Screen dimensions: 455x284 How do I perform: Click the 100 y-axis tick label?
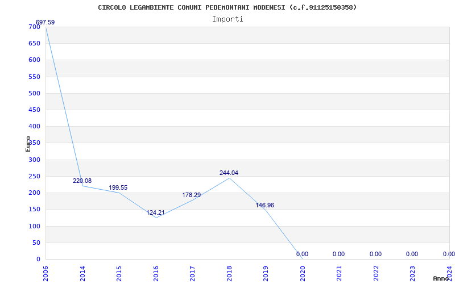34,226
